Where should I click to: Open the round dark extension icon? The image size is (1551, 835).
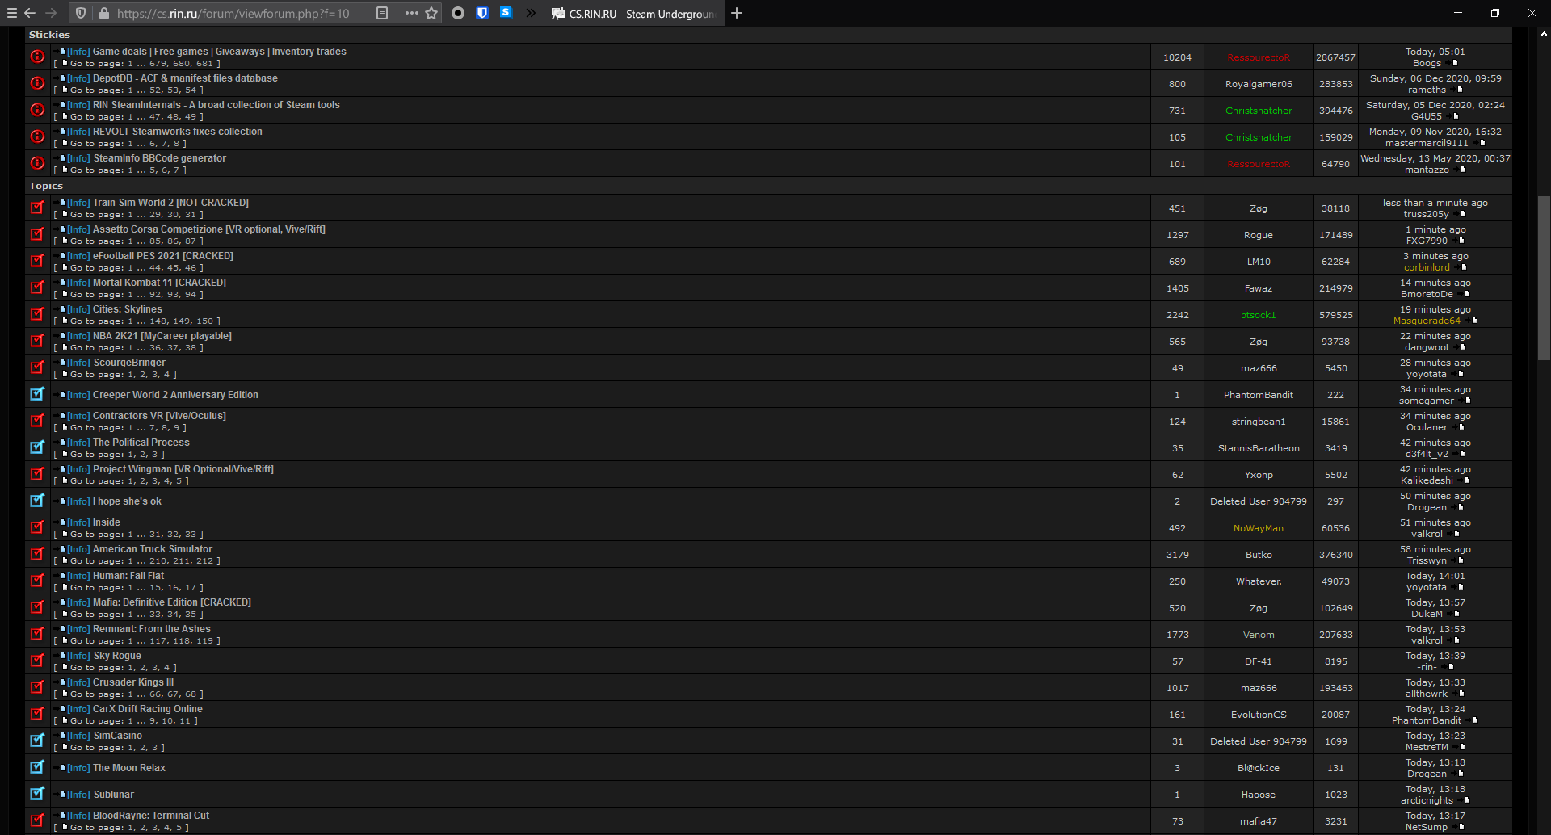pos(458,13)
